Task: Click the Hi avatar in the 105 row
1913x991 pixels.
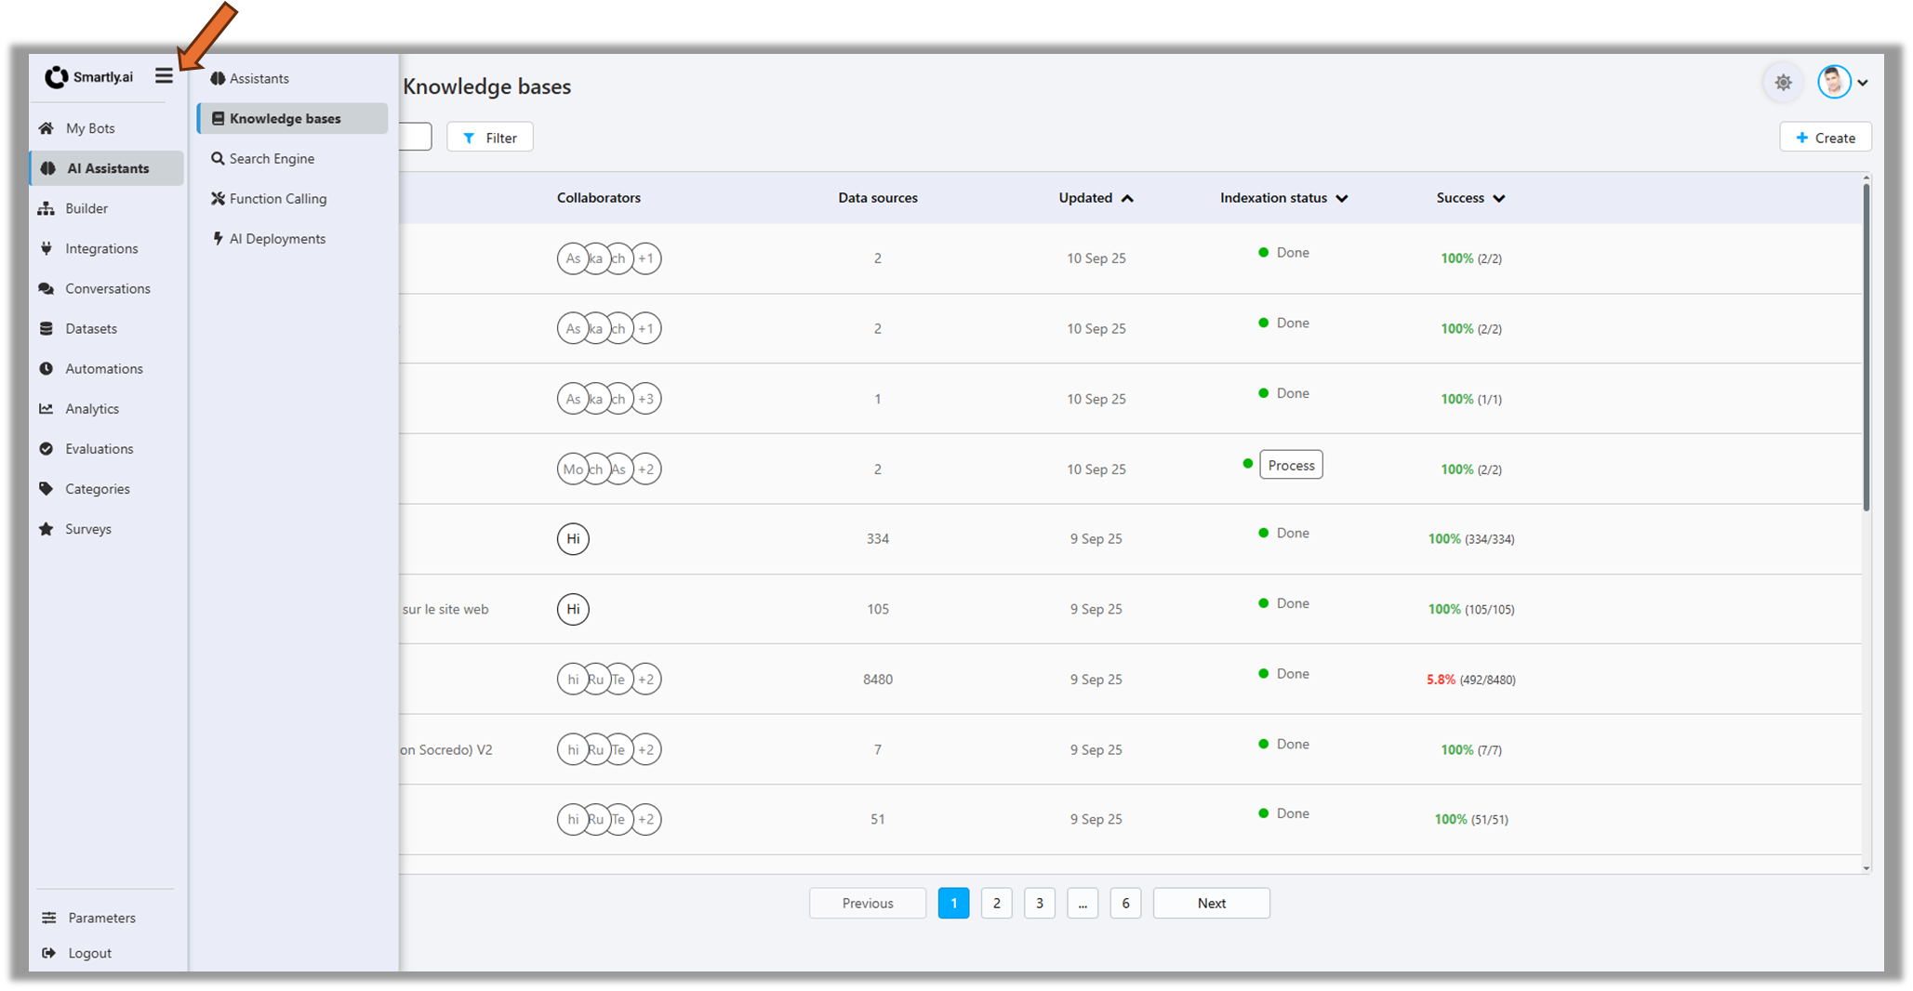Action: pos(573,609)
